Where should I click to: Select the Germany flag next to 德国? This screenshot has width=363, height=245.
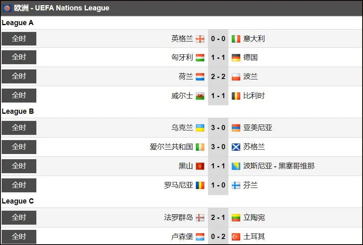pos(236,57)
